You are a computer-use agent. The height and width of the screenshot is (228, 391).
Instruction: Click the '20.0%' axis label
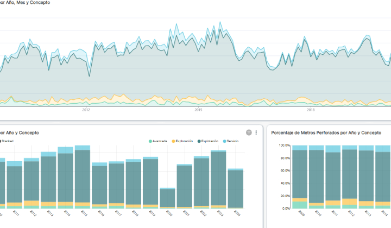coord(285,196)
